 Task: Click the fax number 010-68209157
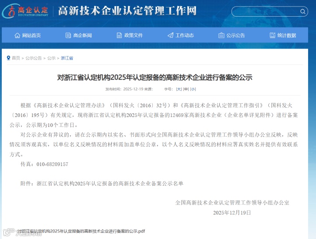click(x=52, y=164)
